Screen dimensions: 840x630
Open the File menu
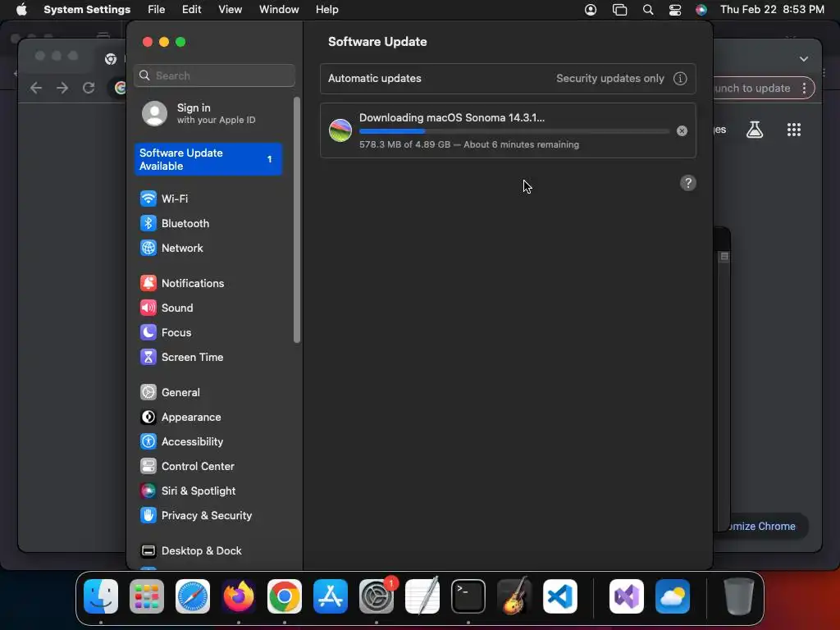pyautogui.click(x=156, y=10)
